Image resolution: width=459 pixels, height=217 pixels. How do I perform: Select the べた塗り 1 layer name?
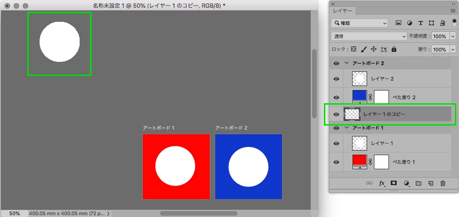[x=404, y=162]
